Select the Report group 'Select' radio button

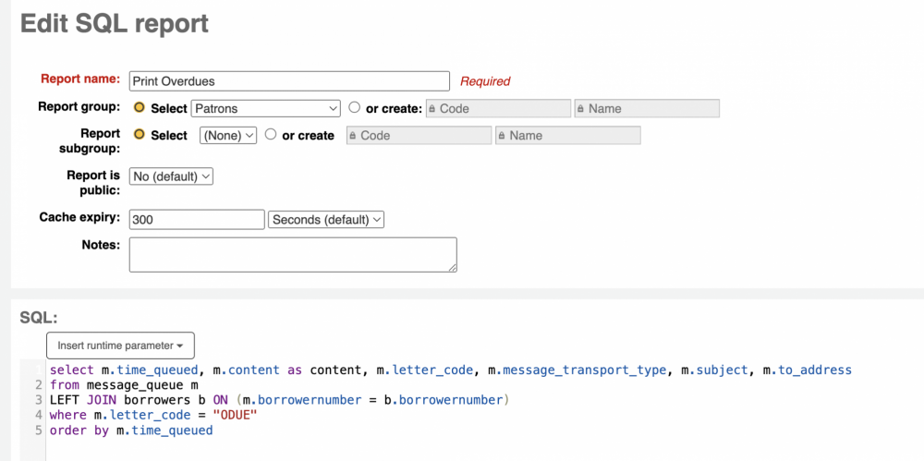click(140, 108)
